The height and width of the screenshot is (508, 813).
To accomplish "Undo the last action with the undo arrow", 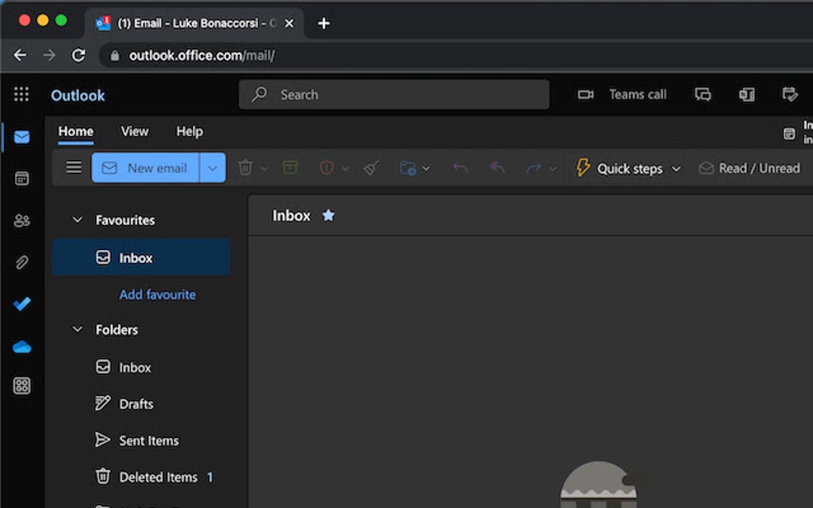I will (460, 168).
